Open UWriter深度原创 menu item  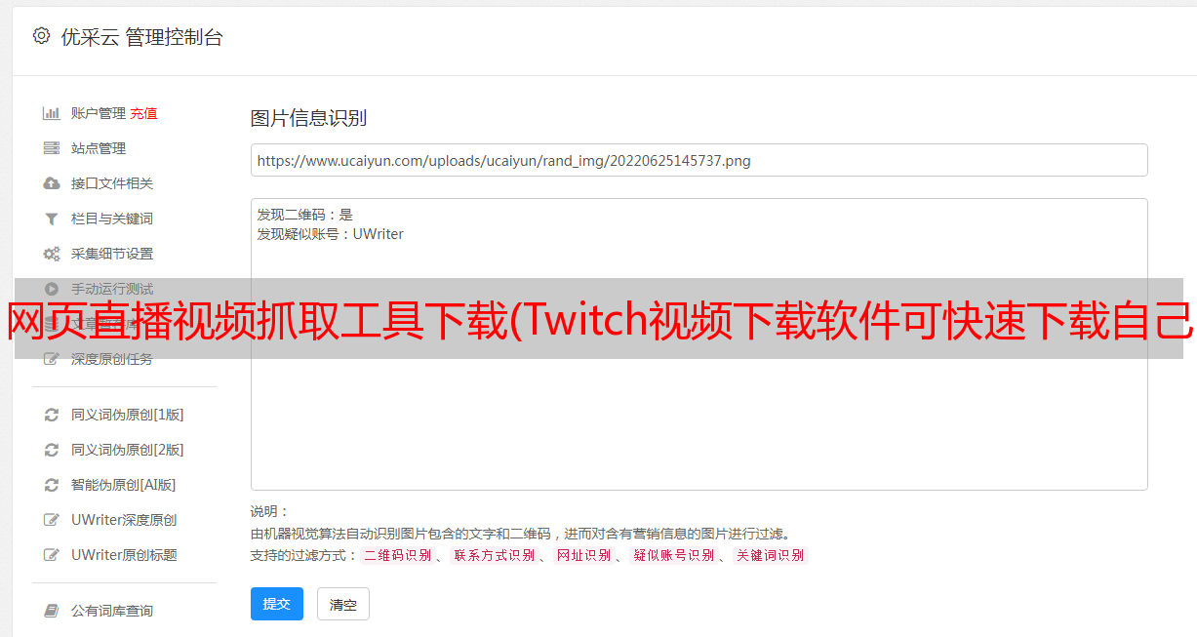pyautogui.click(x=124, y=520)
